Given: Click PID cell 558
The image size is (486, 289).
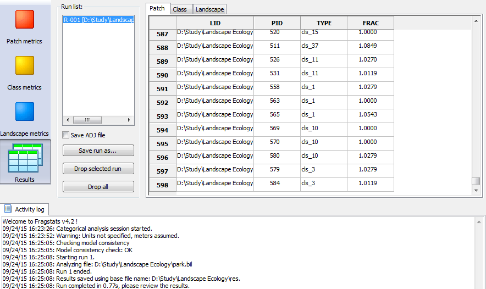Looking at the screenshot, I should [x=277, y=89].
